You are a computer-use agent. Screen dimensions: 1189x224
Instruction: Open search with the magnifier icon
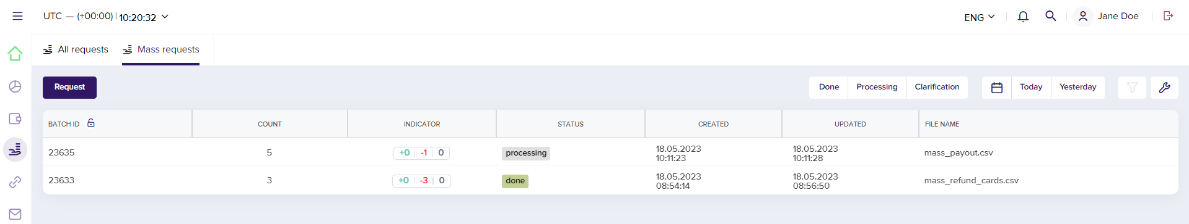pos(1051,16)
